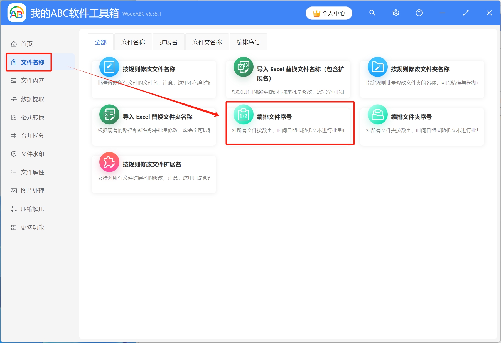The image size is (501, 343).
Task: Click the help question mark icon
Action: (x=419, y=13)
